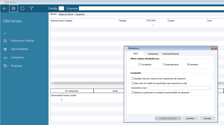The width and height of the screenshot is (224, 125).
Task: Open Pesquisas in sidebar
Action: tap(16, 66)
